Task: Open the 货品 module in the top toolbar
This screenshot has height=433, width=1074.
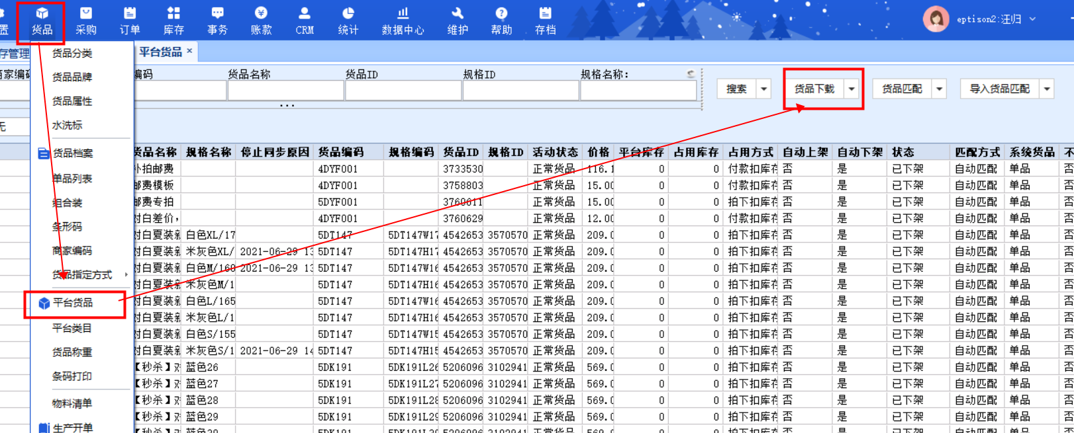Action: (x=42, y=20)
